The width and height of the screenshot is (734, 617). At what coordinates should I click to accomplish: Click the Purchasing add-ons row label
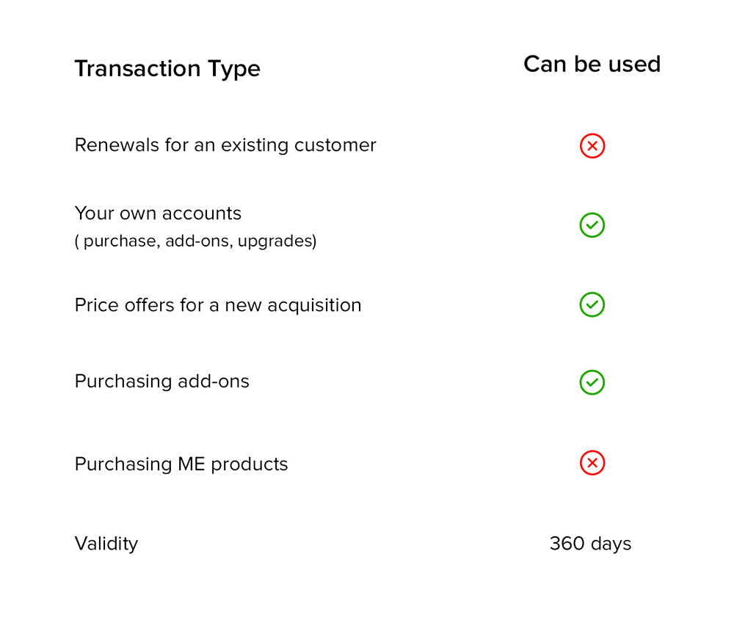point(162,381)
